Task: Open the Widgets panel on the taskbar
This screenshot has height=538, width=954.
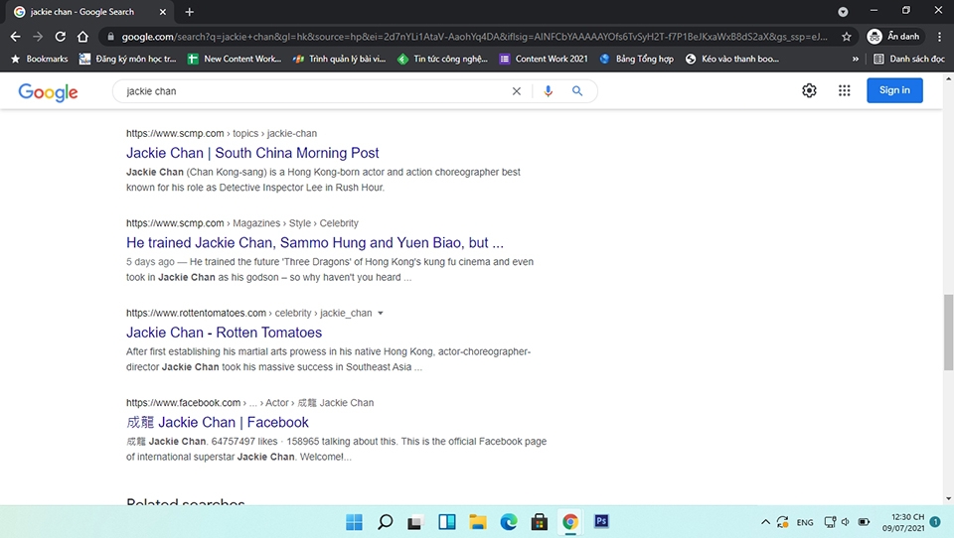Action: [447, 521]
